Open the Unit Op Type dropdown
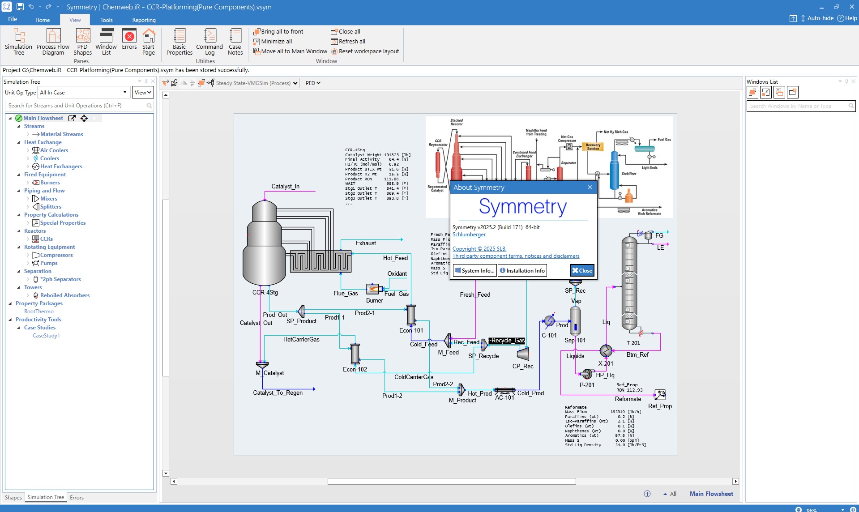The width and height of the screenshot is (859, 512). [84, 93]
